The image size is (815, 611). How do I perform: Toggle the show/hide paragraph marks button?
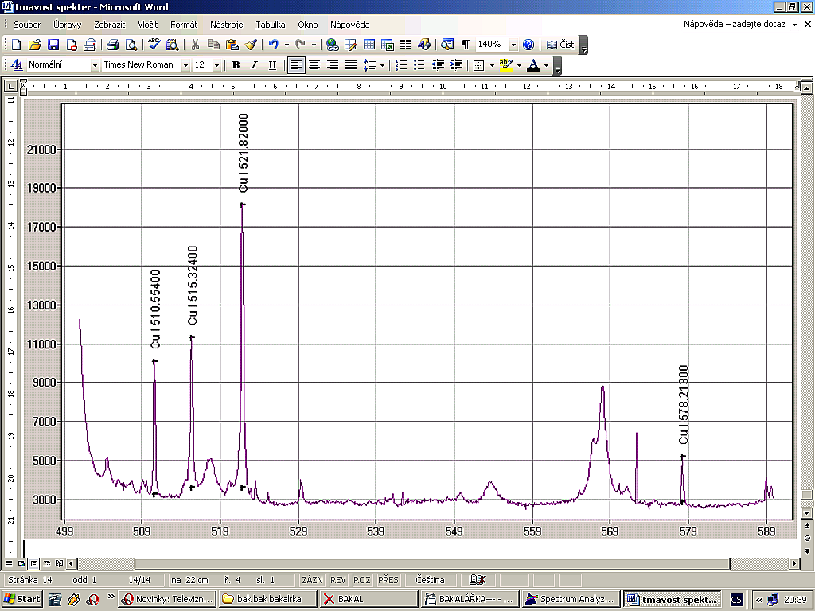[466, 45]
